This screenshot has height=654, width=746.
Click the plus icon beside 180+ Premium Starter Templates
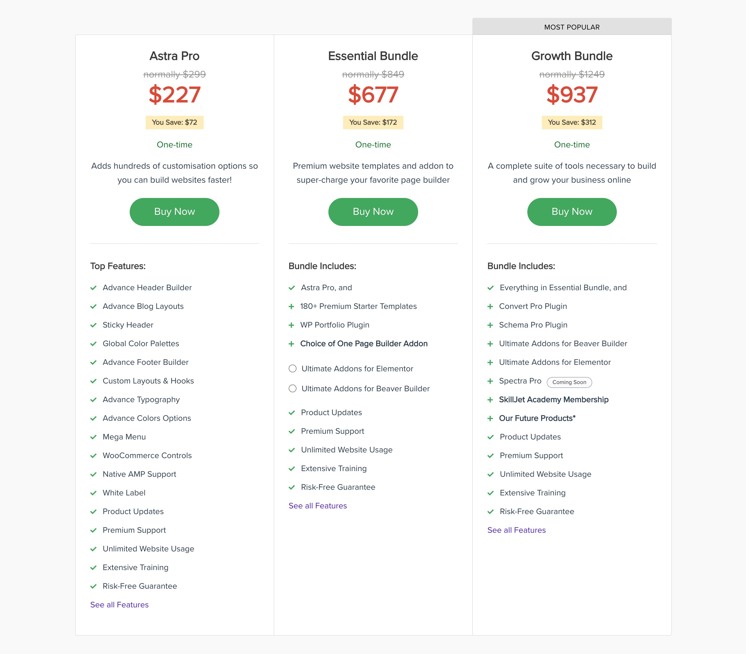tap(292, 307)
